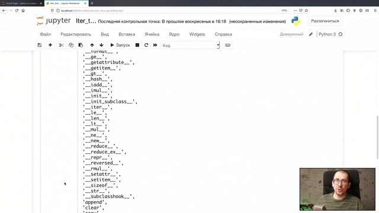379x213 pixels.
Task: Click '__setitem__' output line
Action: point(102,180)
